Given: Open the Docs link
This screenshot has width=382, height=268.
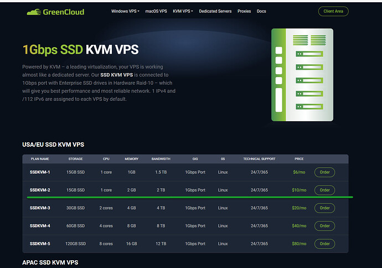Looking at the screenshot, I should [x=261, y=11].
